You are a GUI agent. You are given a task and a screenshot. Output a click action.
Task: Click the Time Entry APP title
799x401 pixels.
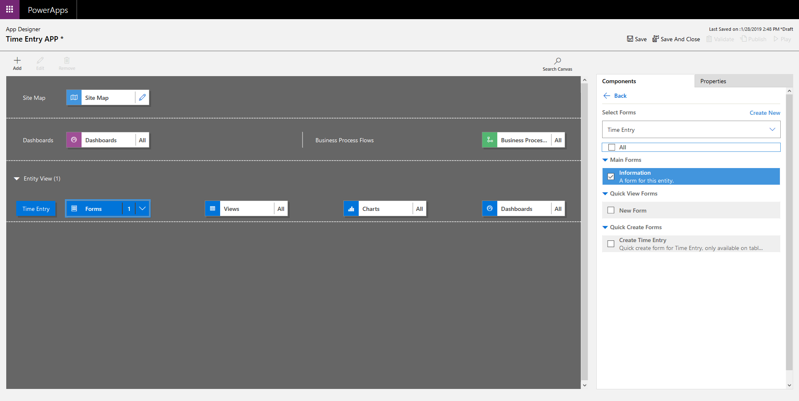35,39
